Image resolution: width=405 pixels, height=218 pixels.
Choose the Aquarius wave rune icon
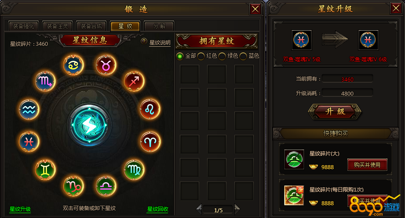[29, 110]
